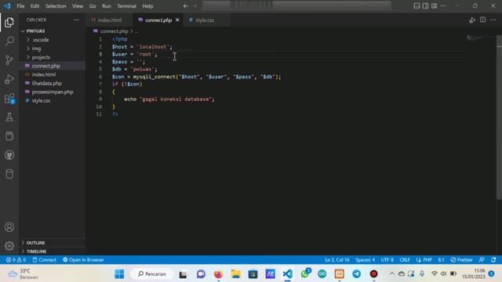This screenshot has width=502, height=282.
Task: Click the connect.php breadcrumb
Action: [x=114, y=31]
